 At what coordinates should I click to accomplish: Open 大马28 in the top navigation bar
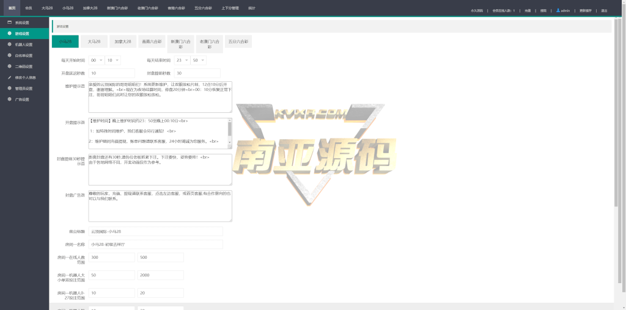(x=47, y=8)
